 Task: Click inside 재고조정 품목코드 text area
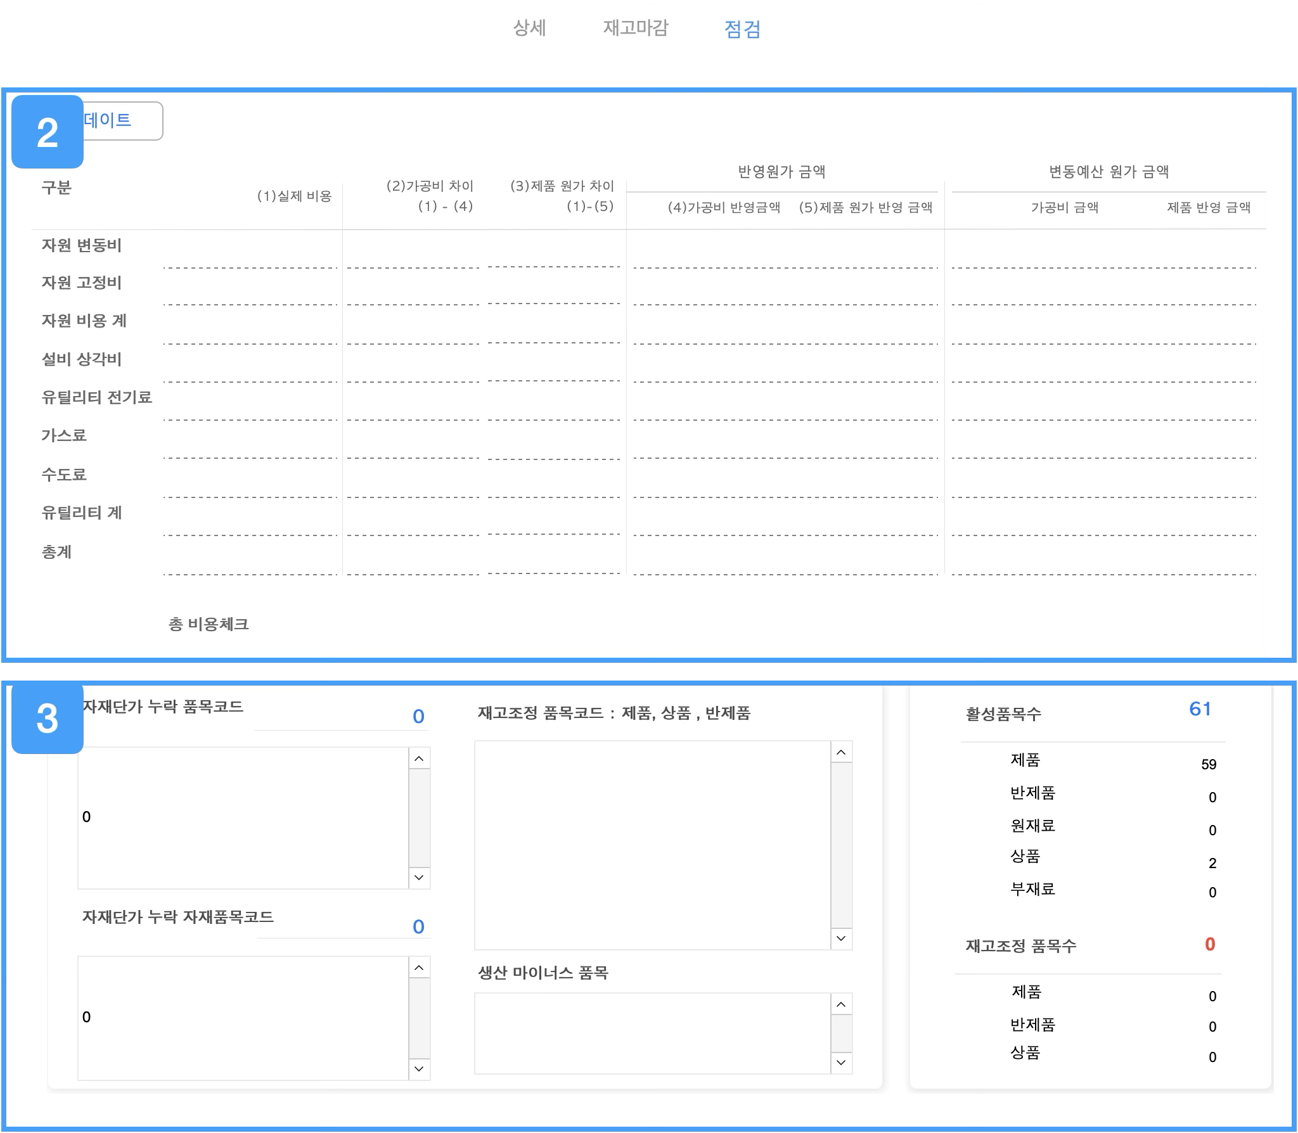653,845
